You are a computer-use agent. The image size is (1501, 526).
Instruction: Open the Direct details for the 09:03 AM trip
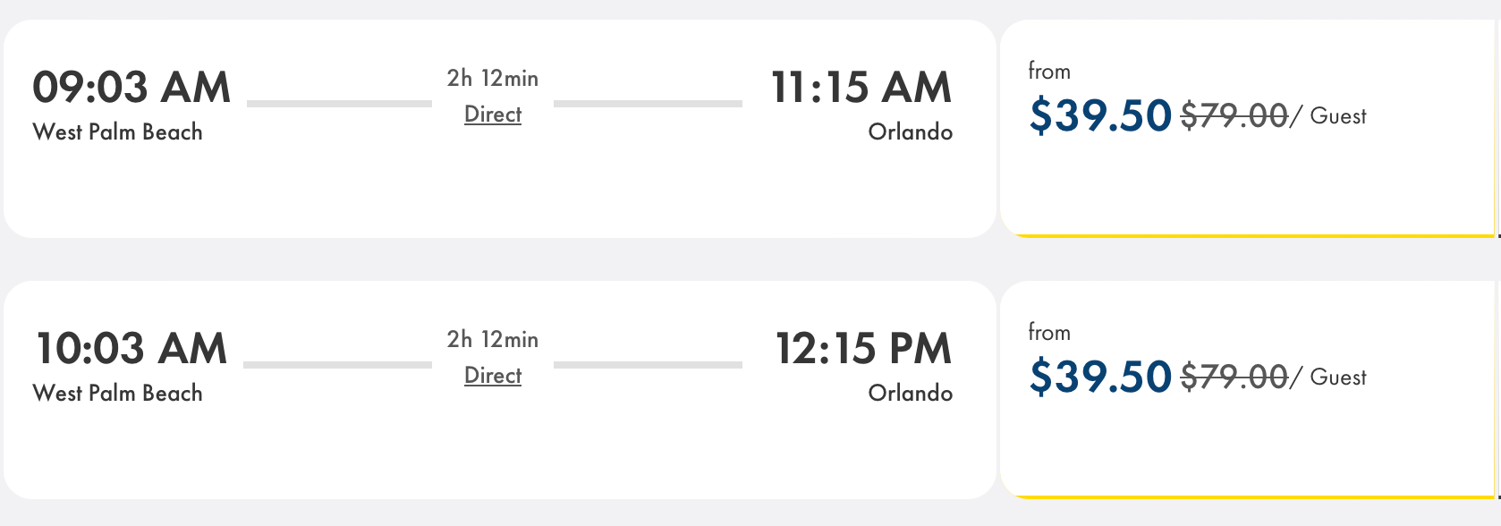pyautogui.click(x=493, y=115)
